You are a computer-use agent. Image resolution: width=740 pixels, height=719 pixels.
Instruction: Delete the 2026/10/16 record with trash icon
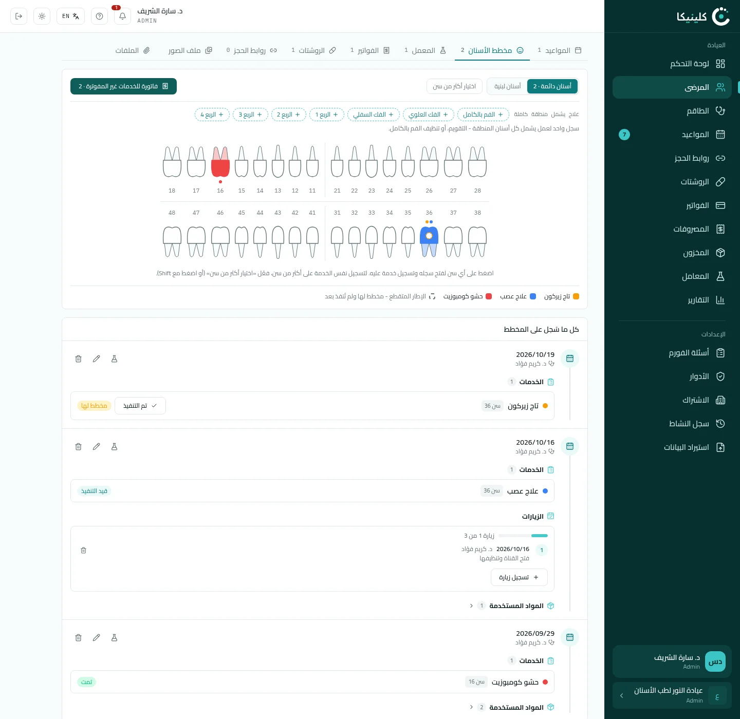[x=79, y=447]
